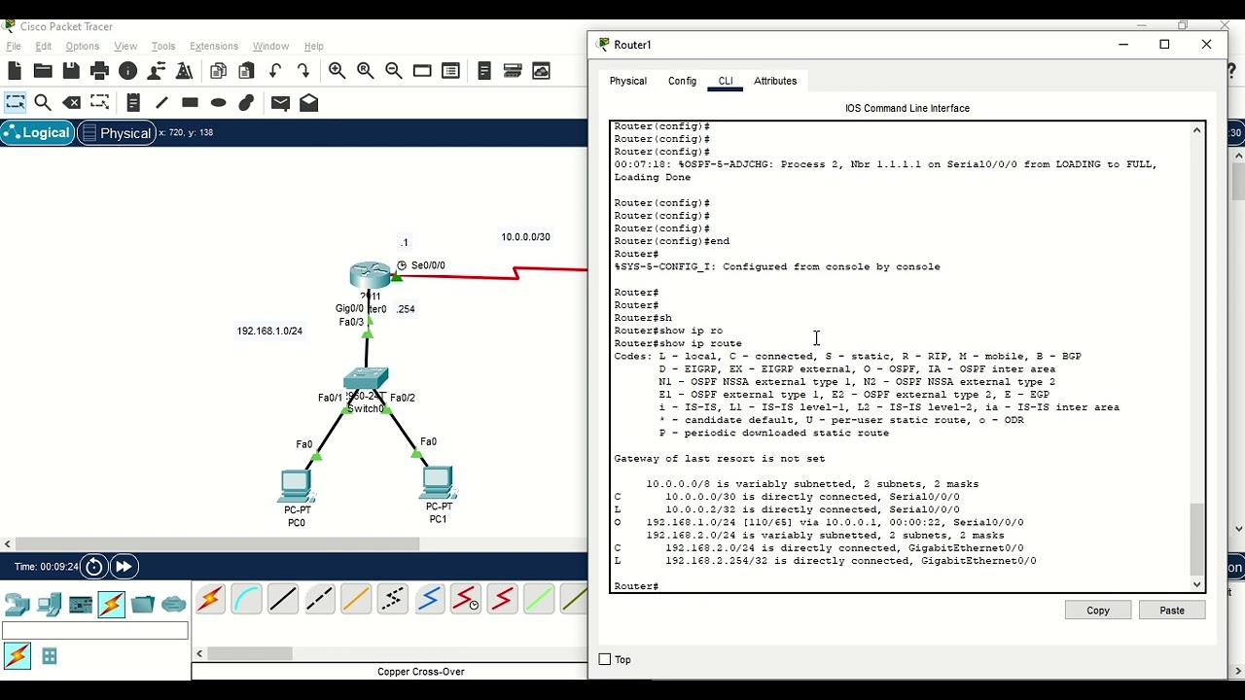Open the Window menu

point(270,46)
